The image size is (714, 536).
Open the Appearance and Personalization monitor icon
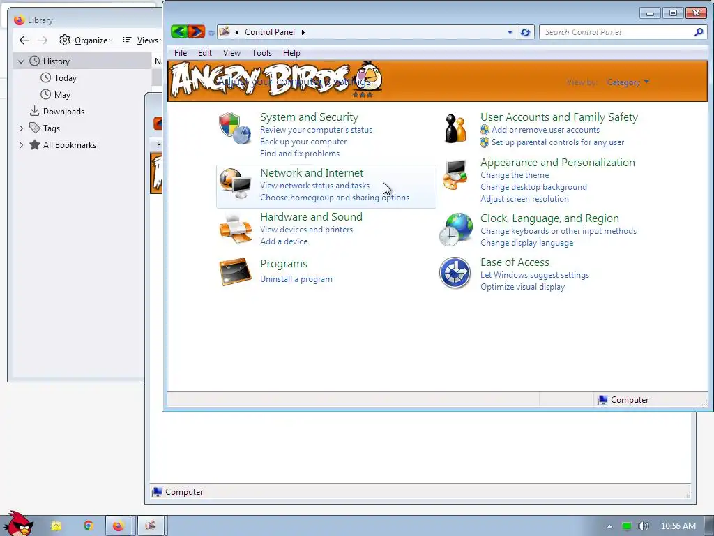(455, 174)
